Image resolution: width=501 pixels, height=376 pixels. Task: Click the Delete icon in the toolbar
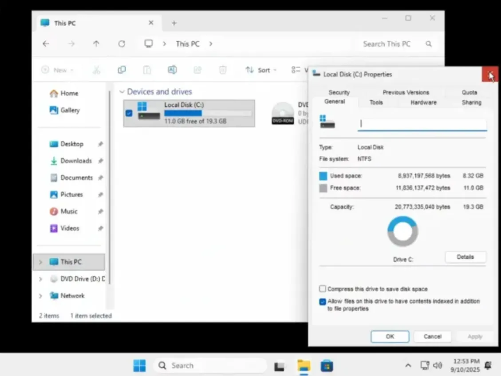pyautogui.click(x=223, y=70)
